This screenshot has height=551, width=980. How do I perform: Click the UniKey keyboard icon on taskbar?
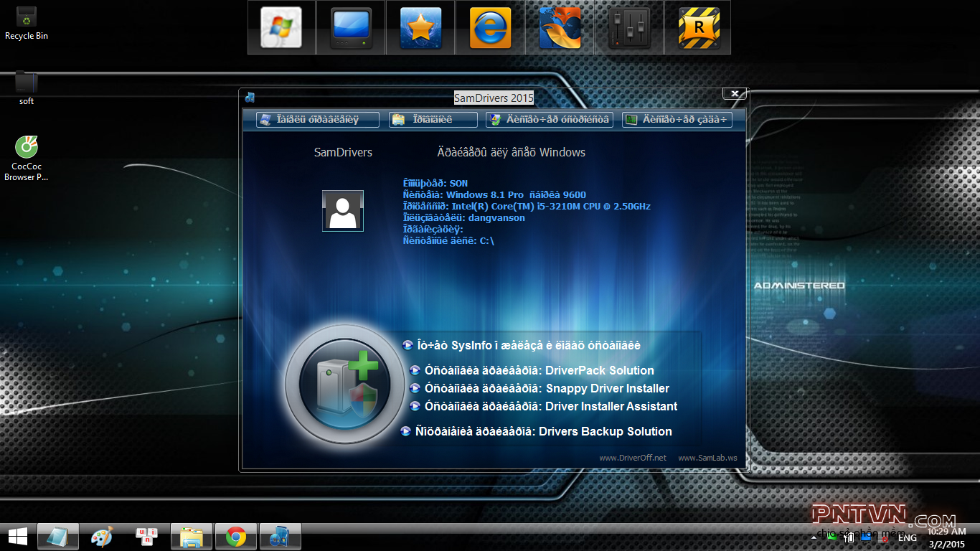(x=146, y=535)
